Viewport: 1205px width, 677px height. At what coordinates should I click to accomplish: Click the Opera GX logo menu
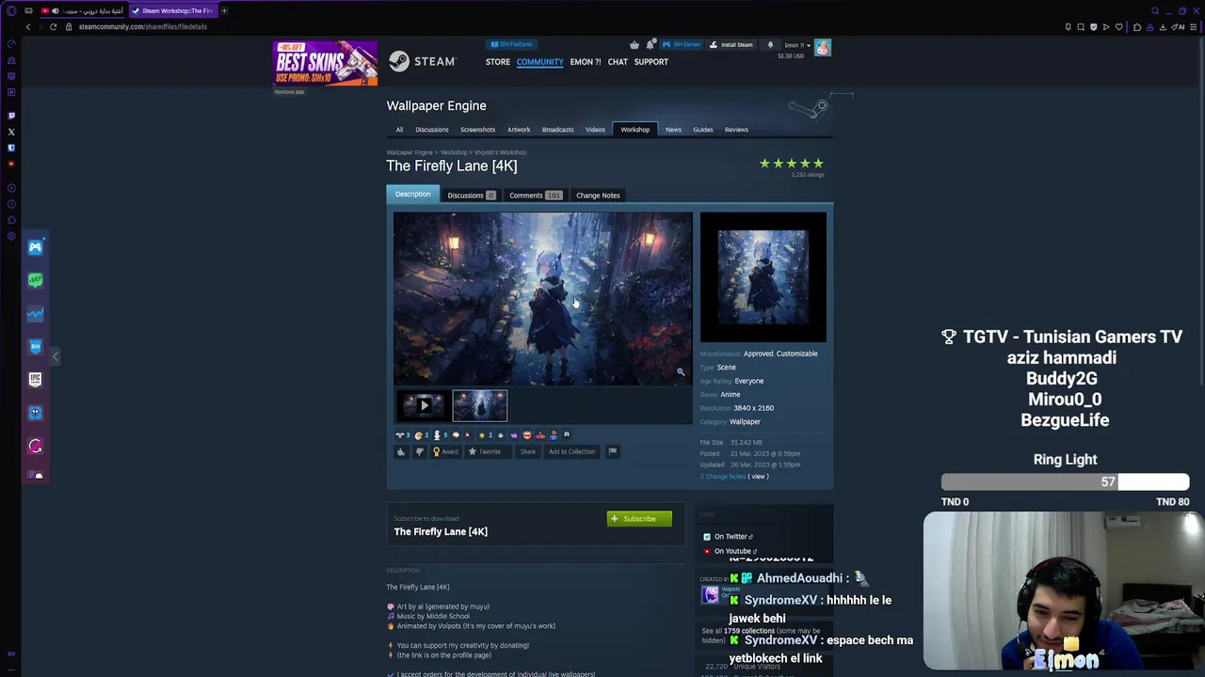pyautogui.click(x=11, y=10)
